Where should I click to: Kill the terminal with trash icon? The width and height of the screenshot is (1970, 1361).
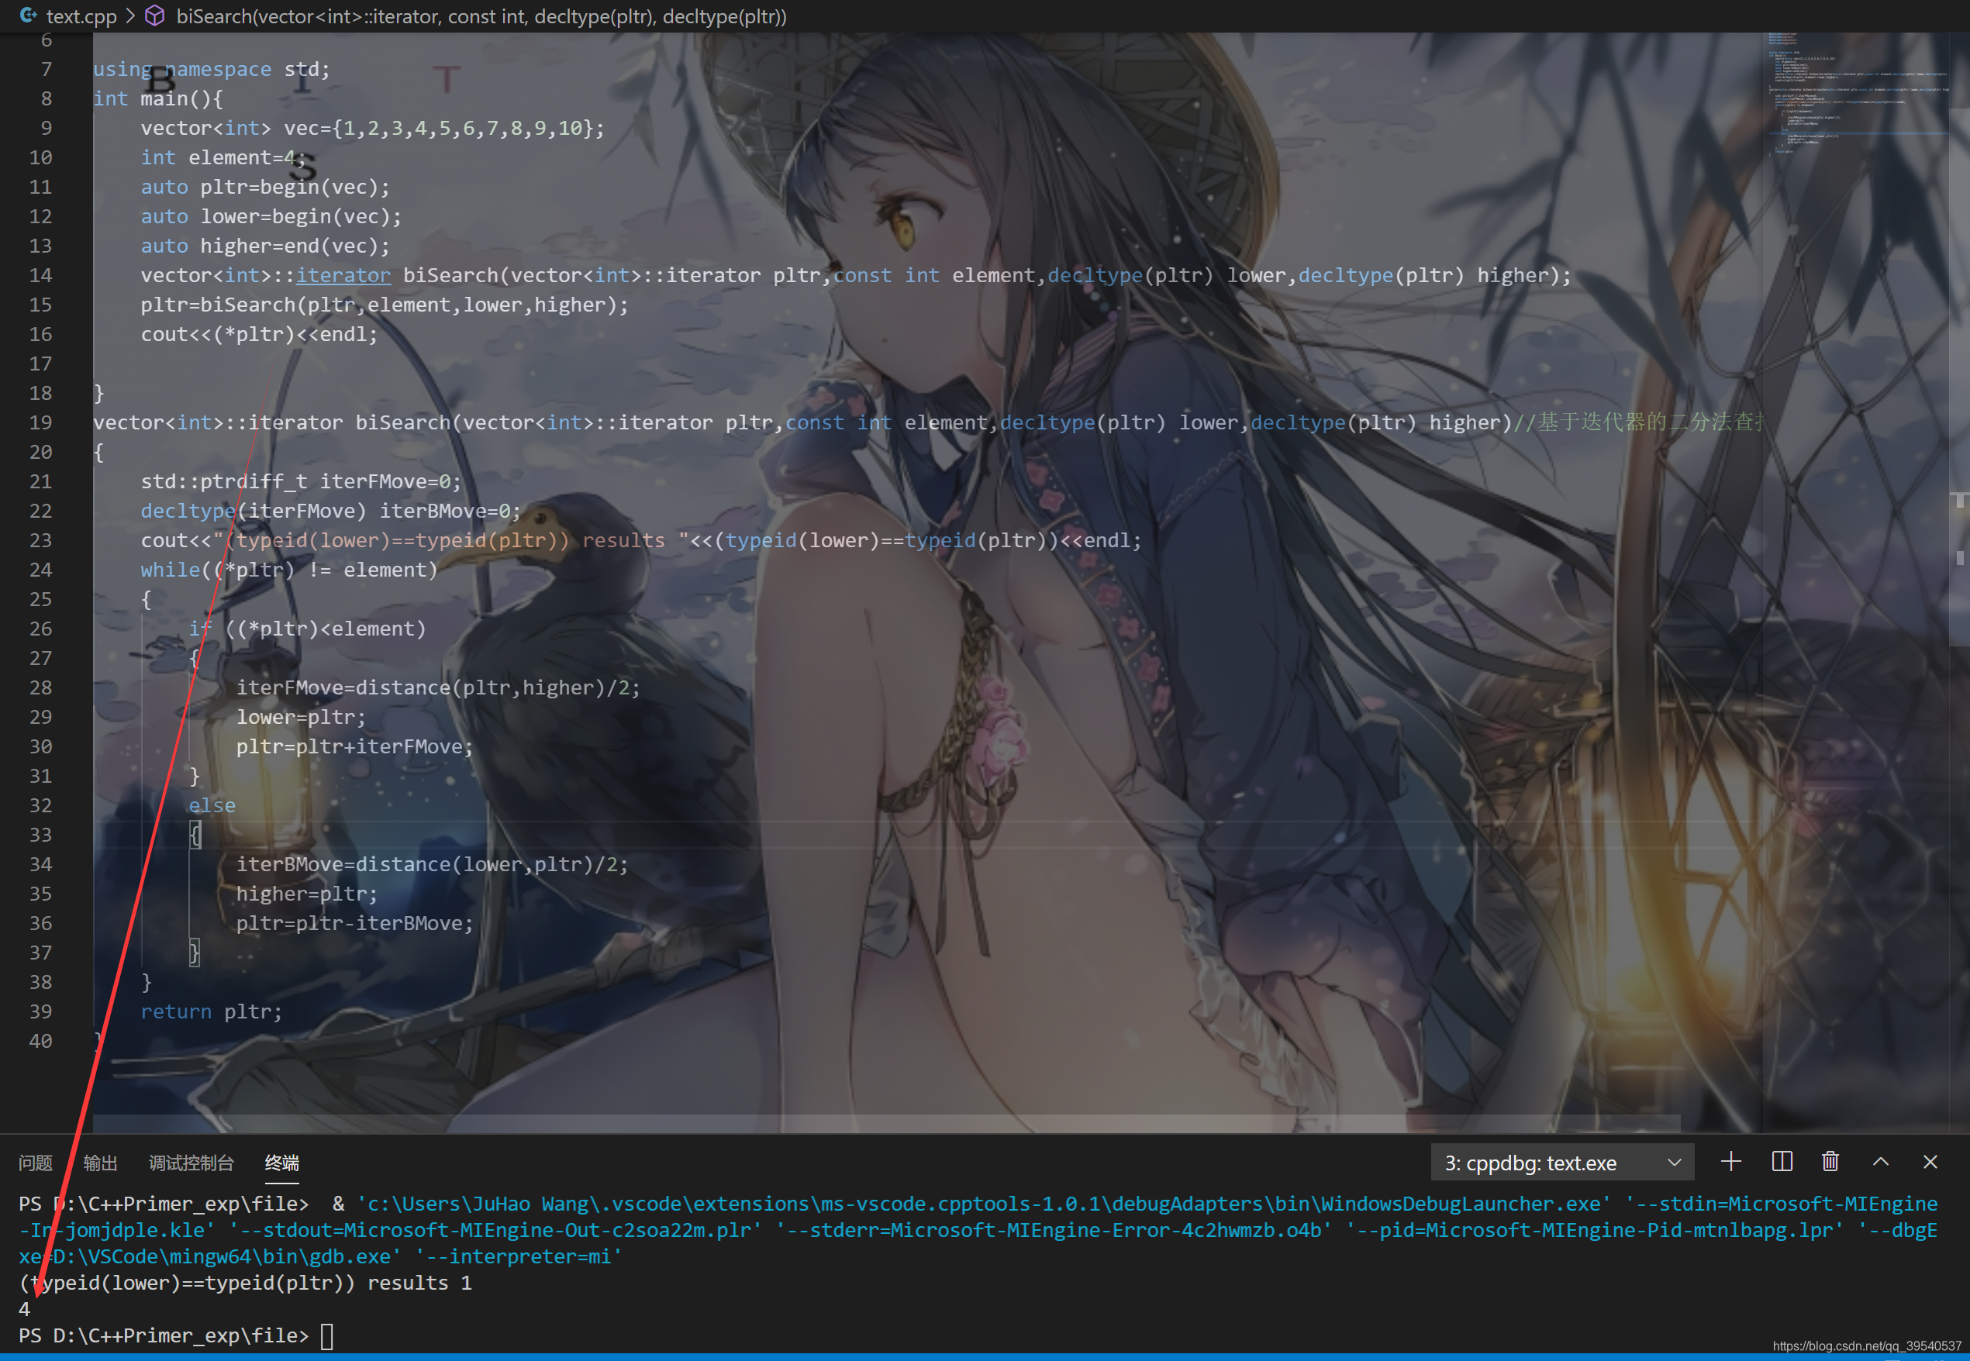(1830, 1163)
